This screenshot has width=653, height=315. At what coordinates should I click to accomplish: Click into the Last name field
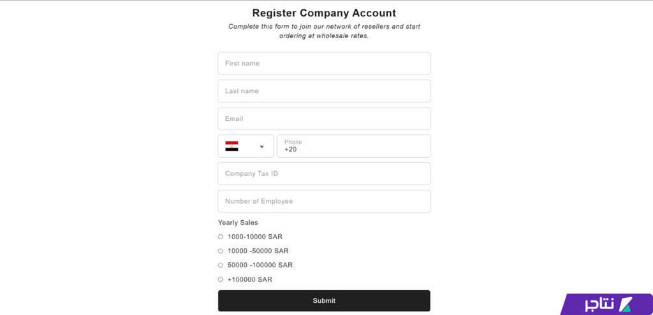coord(324,91)
